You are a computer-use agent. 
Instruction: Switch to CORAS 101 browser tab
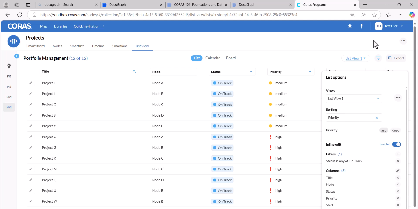(197, 5)
